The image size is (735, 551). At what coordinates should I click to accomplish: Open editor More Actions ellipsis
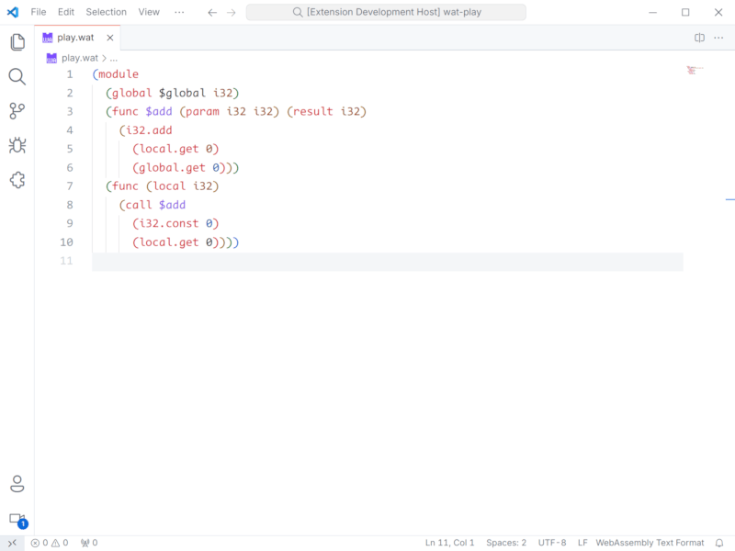tap(718, 38)
